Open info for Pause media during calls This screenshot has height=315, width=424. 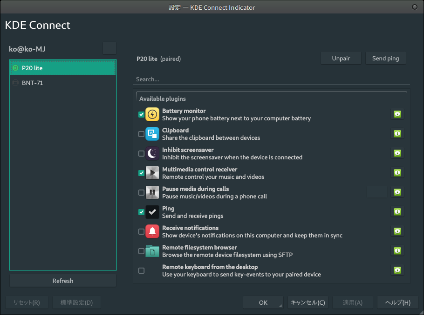[397, 192]
